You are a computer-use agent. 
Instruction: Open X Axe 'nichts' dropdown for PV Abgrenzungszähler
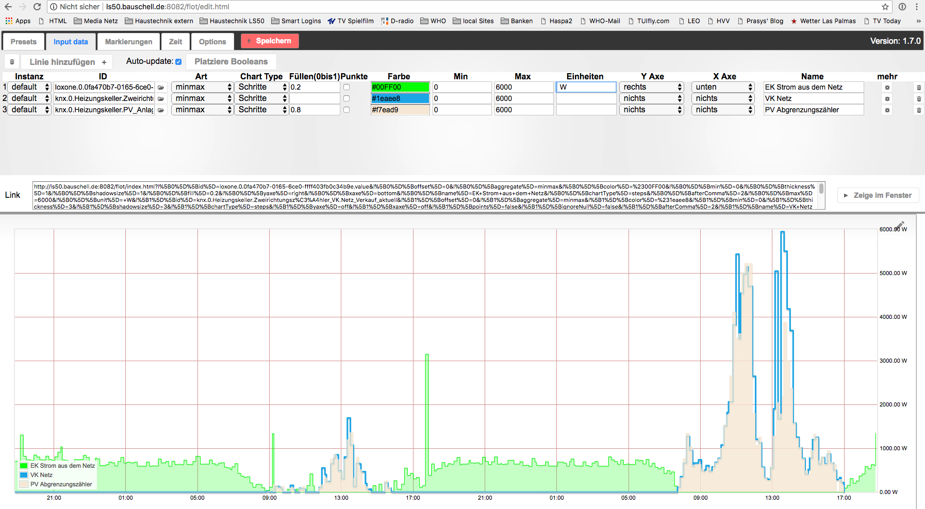(x=723, y=110)
